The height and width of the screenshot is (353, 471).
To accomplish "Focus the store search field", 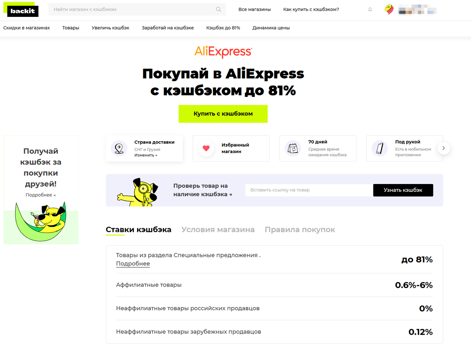I will pyautogui.click(x=137, y=9).
